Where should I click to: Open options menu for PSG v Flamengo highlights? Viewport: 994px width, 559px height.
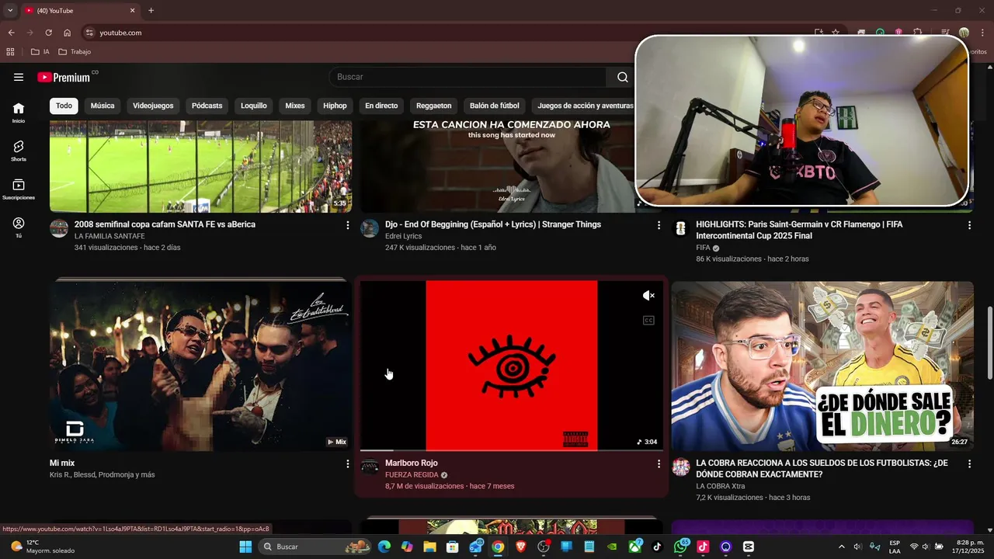[969, 225]
